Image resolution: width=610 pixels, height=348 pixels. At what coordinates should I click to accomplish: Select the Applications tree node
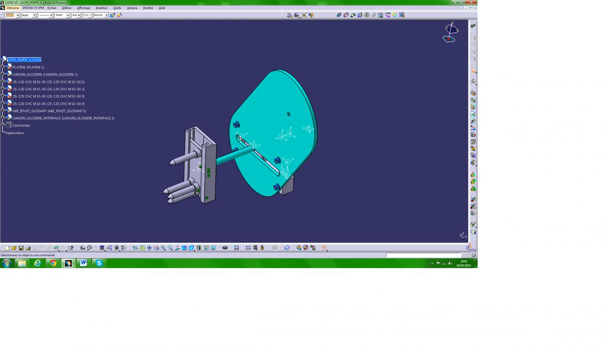pos(15,133)
